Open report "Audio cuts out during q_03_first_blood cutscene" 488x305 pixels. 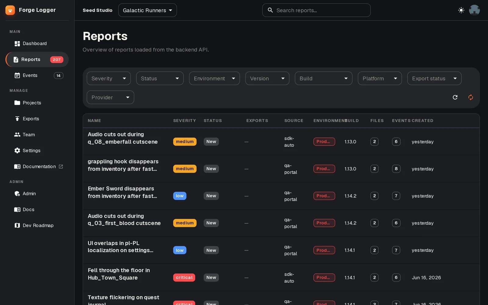pyautogui.click(x=124, y=220)
